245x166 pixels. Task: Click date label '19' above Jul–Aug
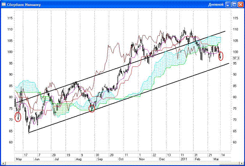[x=68, y=155]
